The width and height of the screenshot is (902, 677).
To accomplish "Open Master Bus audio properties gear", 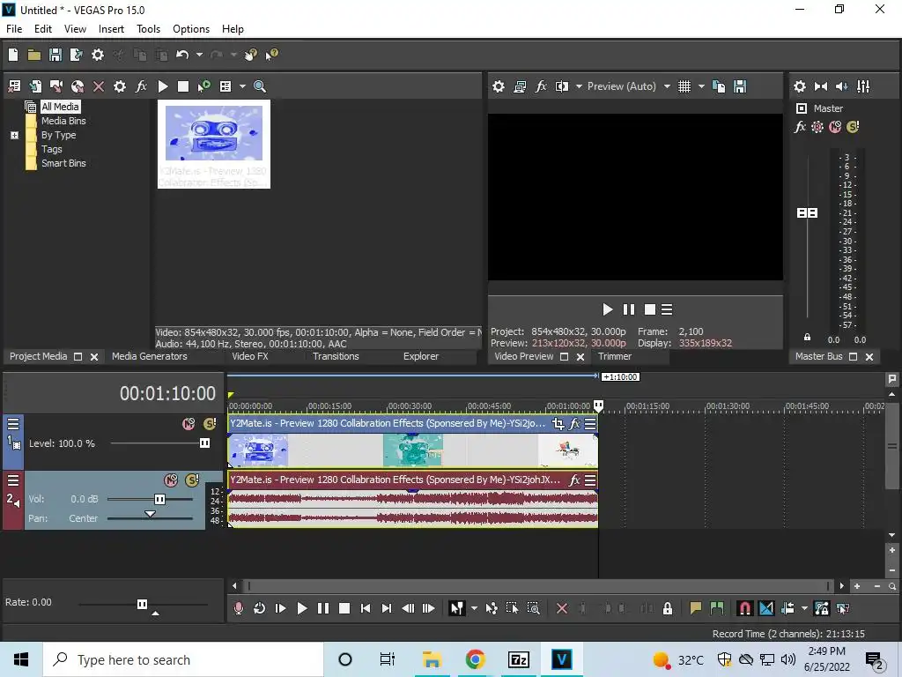I will pos(800,86).
